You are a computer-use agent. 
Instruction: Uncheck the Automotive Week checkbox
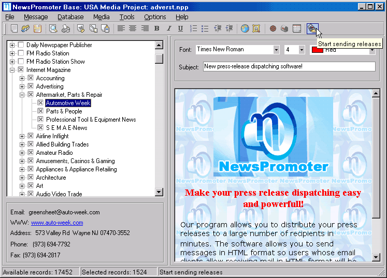pos(40,103)
